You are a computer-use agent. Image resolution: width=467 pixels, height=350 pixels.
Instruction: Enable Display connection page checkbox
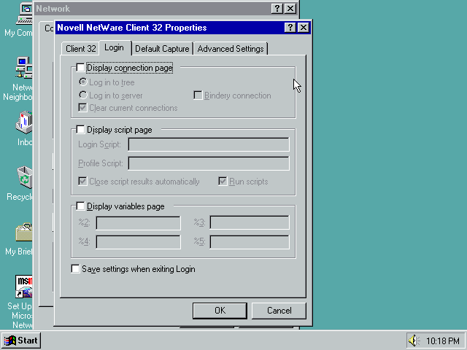point(80,68)
